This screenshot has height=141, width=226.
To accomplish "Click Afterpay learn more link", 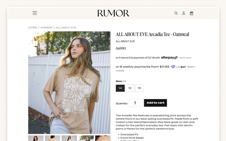I will point(185,57).
